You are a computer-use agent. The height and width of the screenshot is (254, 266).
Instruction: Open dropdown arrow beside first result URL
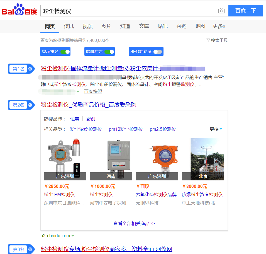click(x=78, y=92)
